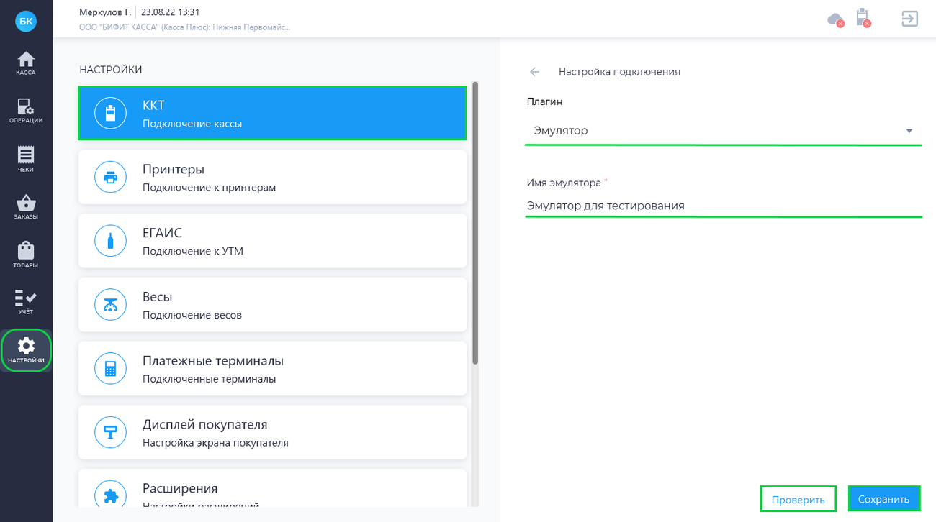Click the user name Меркулов Г.

point(105,12)
